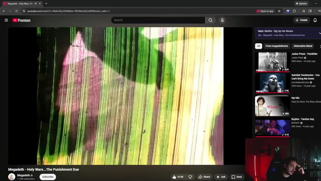Click the Create button
This screenshot has height=181, width=321.
pyautogui.click(x=301, y=20)
